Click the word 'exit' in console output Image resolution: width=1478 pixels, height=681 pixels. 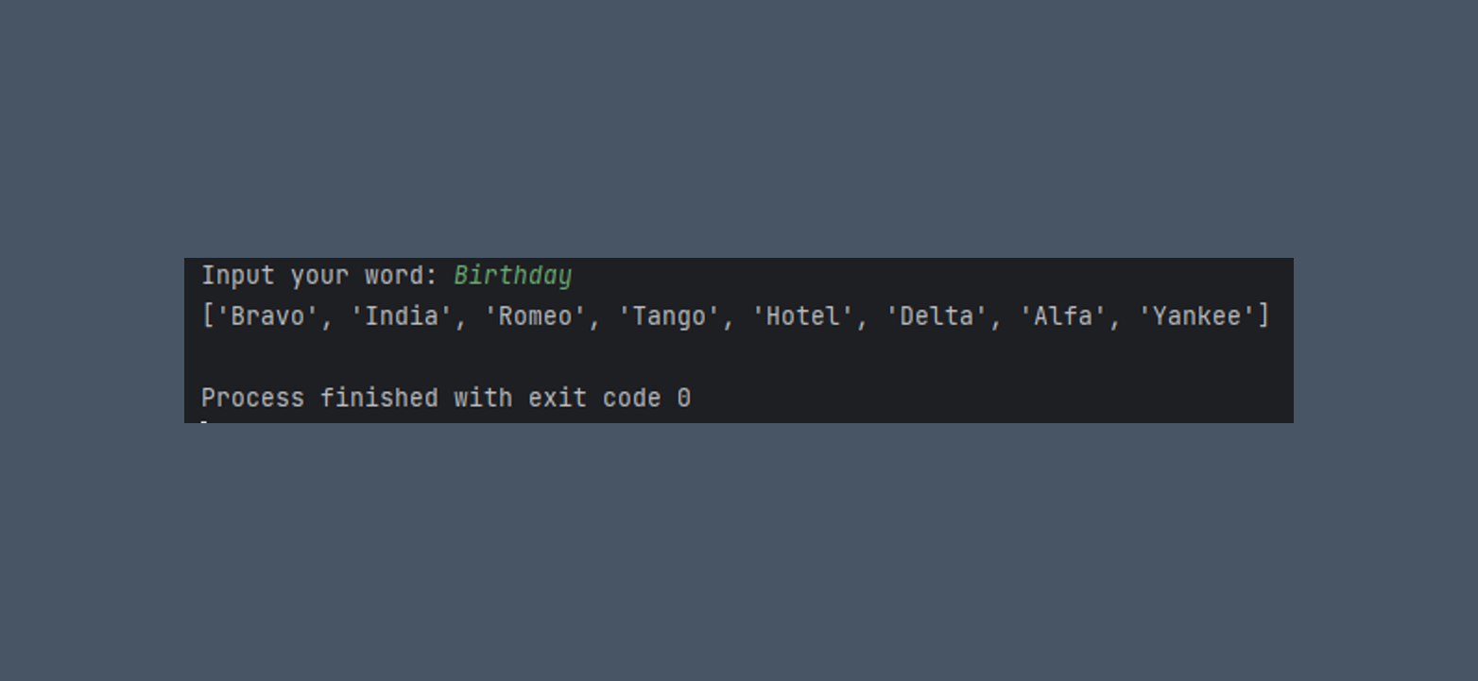click(558, 398)
